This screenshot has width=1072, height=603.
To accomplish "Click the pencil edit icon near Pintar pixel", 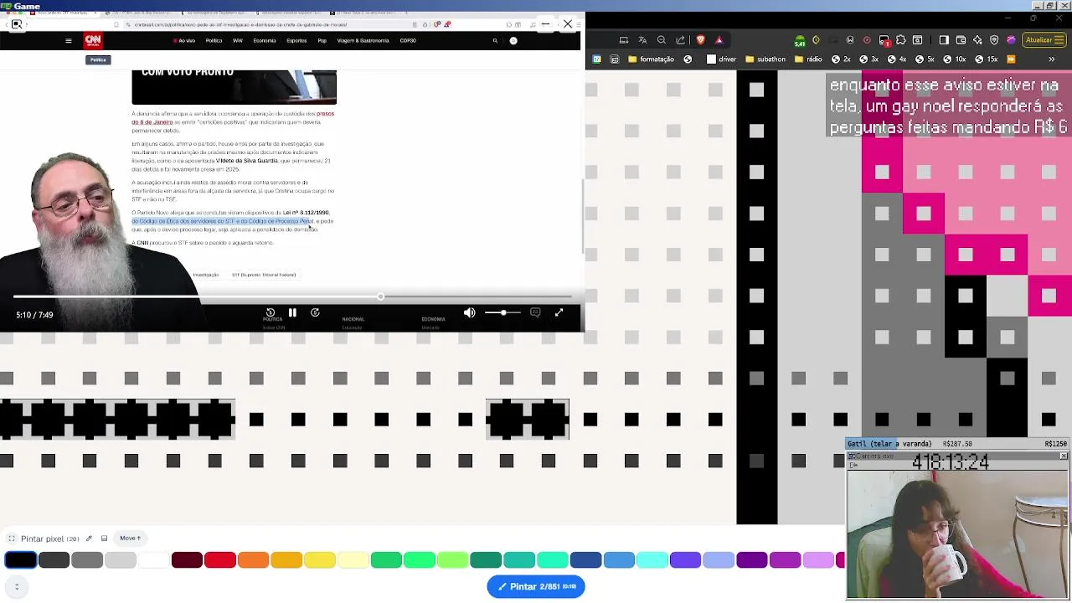I will pyautogui.click(x=89, y=539).
